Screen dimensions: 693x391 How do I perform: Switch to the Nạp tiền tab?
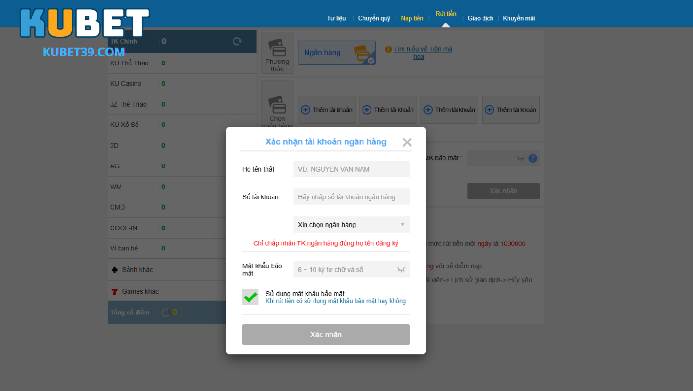click(x=412, y=18)
